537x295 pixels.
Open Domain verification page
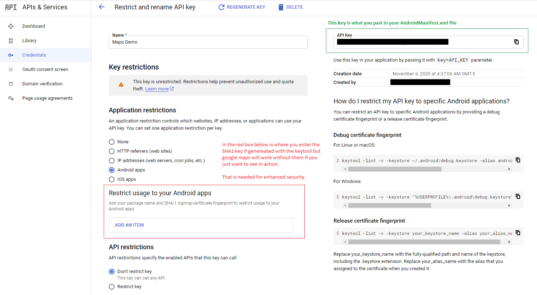tap(45, 84)
